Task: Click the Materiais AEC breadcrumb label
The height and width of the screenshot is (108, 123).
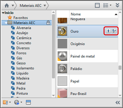Action: (30, 6)
